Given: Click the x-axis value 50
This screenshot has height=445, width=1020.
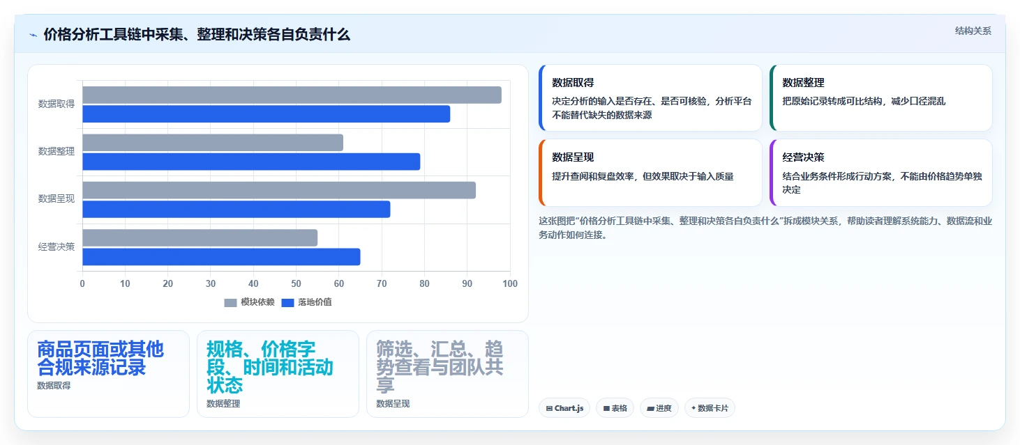Looking at the screenshot, I should (x=296, y=283).
